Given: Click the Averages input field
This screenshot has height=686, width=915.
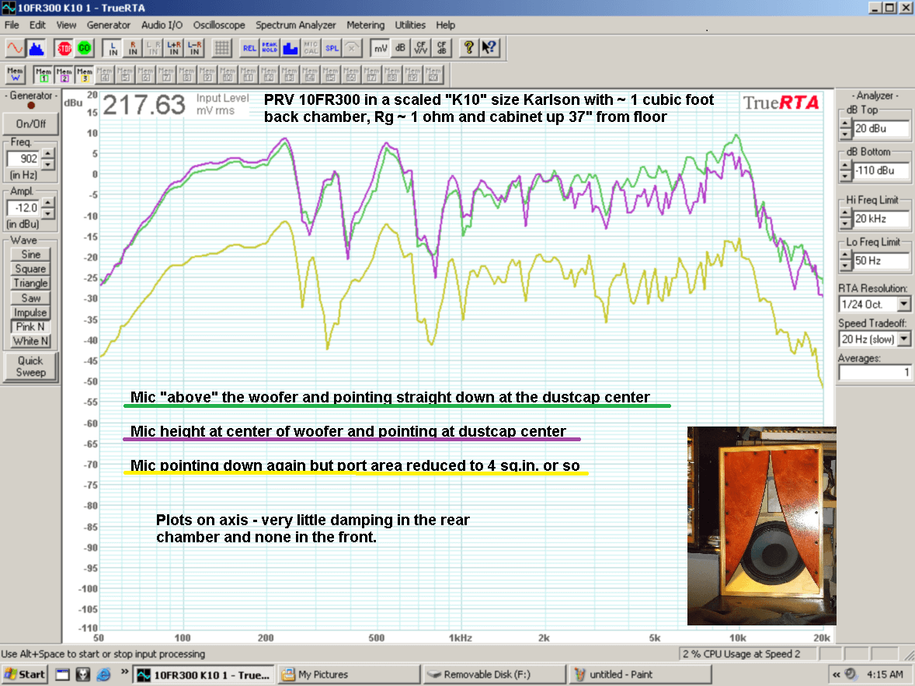Looking at the screenshot, I should (874, 372).
